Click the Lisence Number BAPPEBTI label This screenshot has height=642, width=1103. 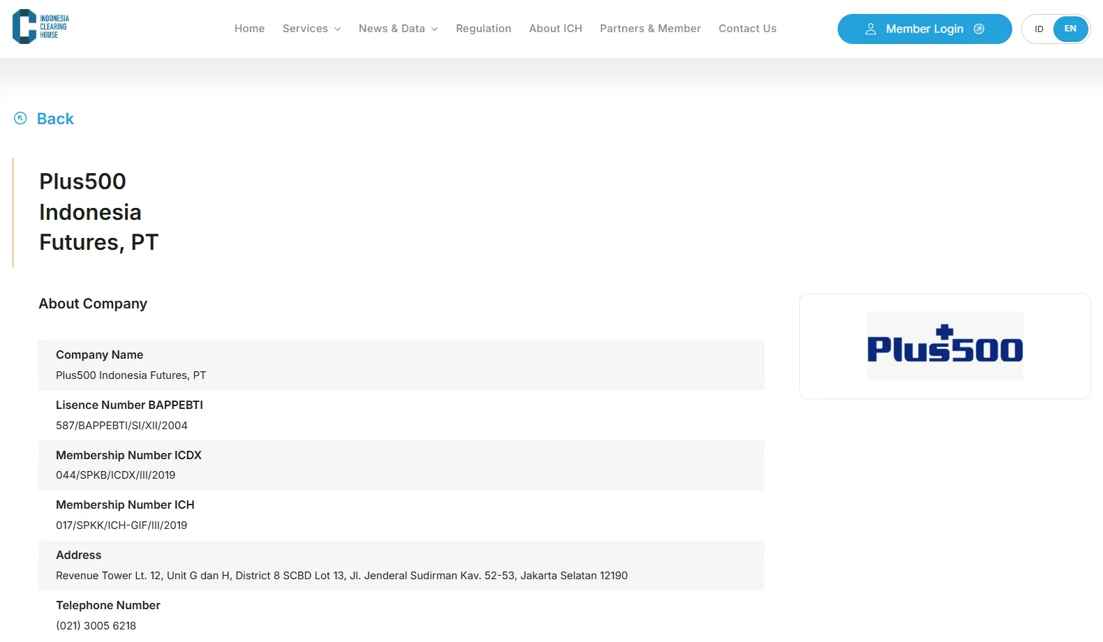tap(129, 405)
